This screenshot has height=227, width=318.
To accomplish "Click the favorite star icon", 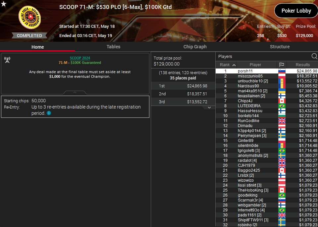I will 3,4.
